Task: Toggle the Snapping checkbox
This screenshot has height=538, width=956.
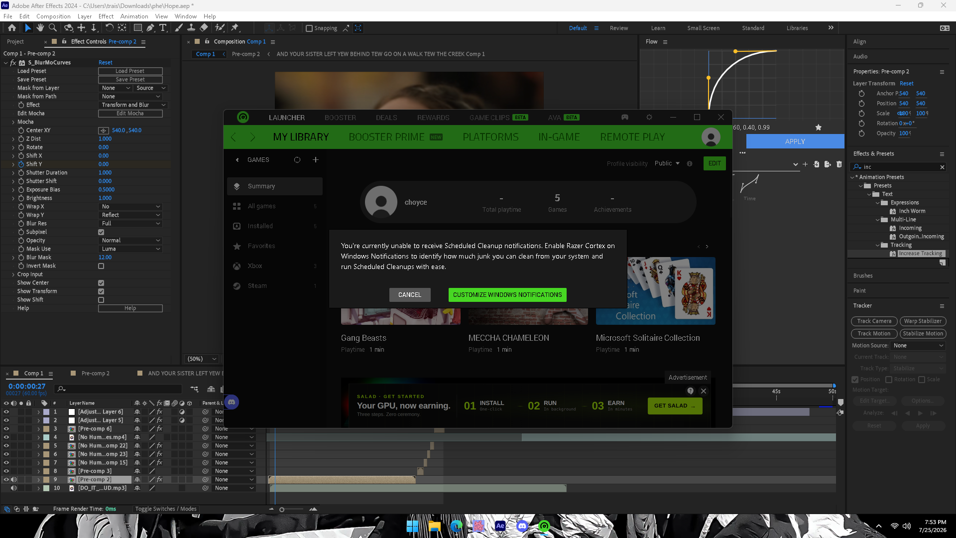Action: 309,28
